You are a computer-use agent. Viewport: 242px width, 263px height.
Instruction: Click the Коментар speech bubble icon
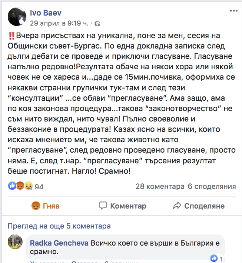point(103,206)
